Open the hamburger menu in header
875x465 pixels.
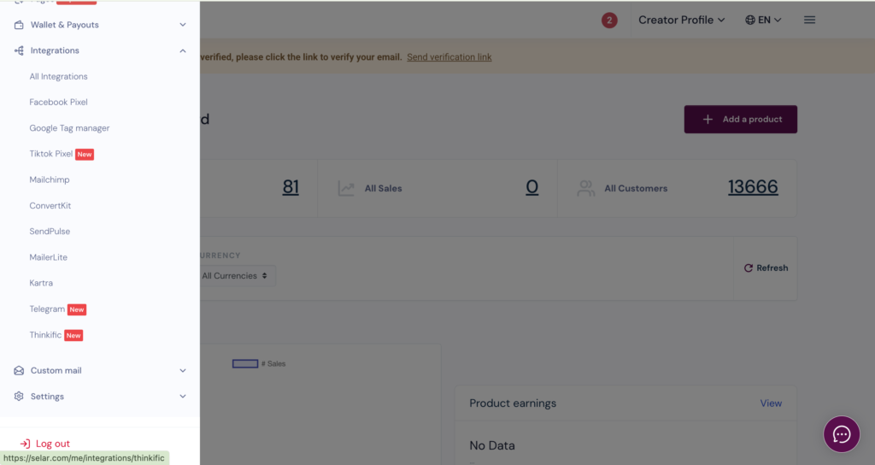(809, 20)
